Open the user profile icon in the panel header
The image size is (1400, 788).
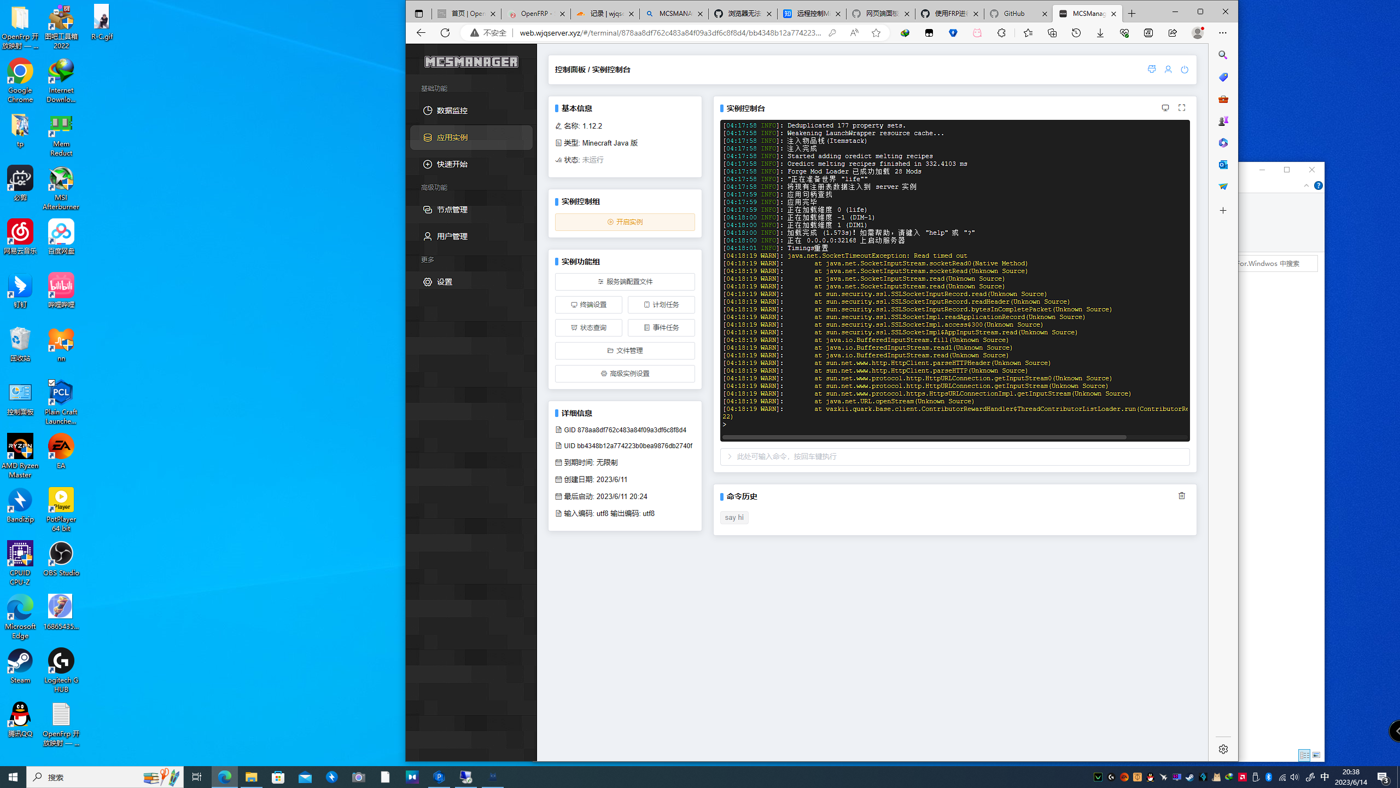pyautogui.click(x=1168, y=69)
